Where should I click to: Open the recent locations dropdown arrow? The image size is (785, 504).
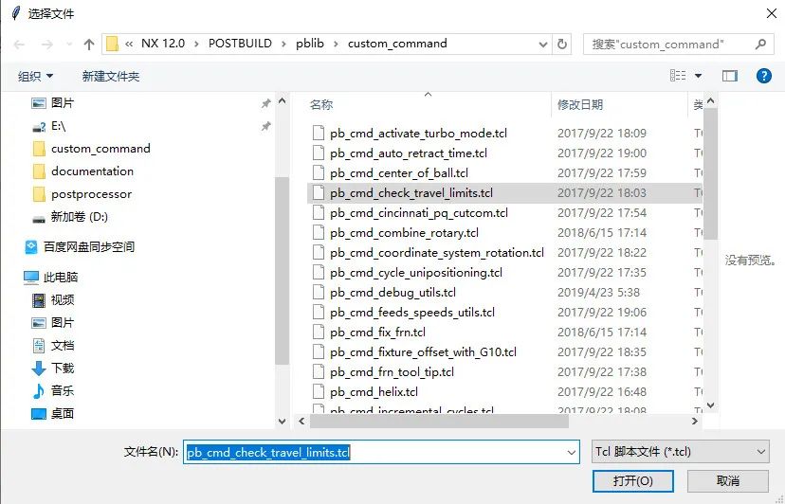pos(69,45)
